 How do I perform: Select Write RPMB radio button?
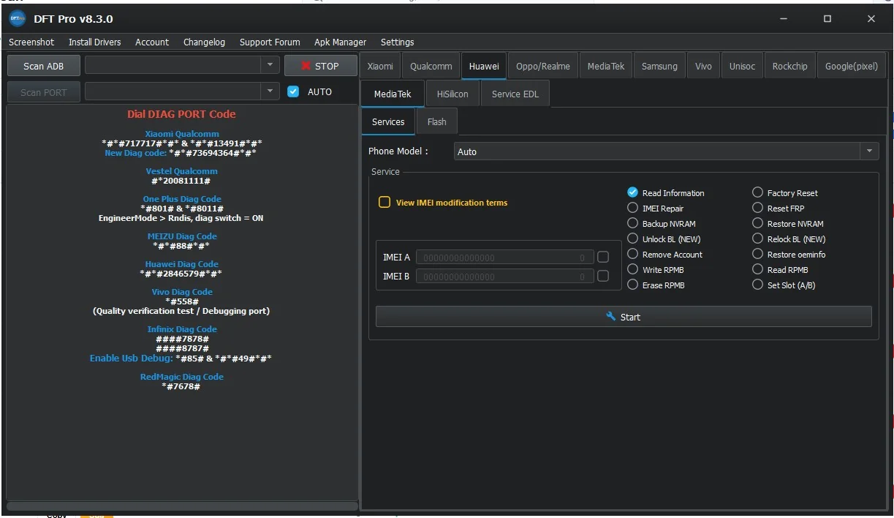[633, 269]
